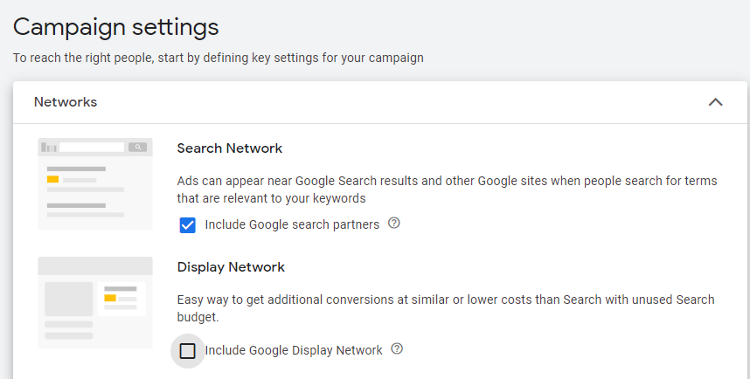Click the Campaign settings page title

[x=115, y=27]
